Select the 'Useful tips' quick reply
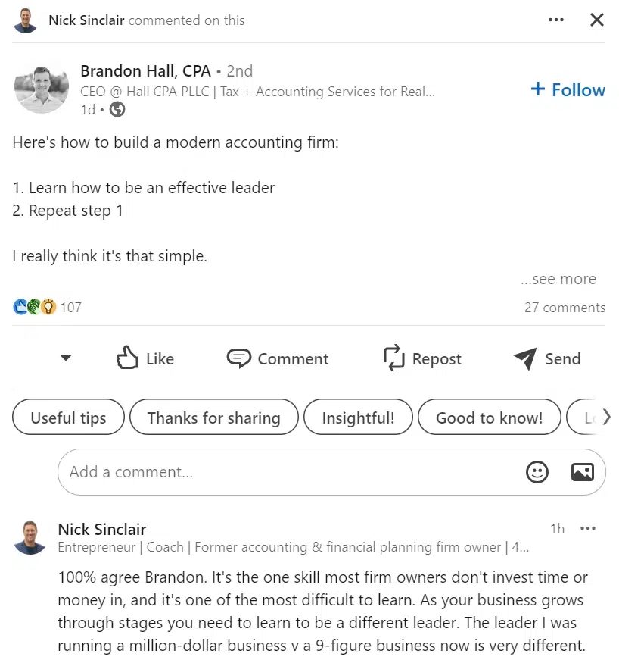The width and height of the screenshot is (619, 663). coord(68,418)
